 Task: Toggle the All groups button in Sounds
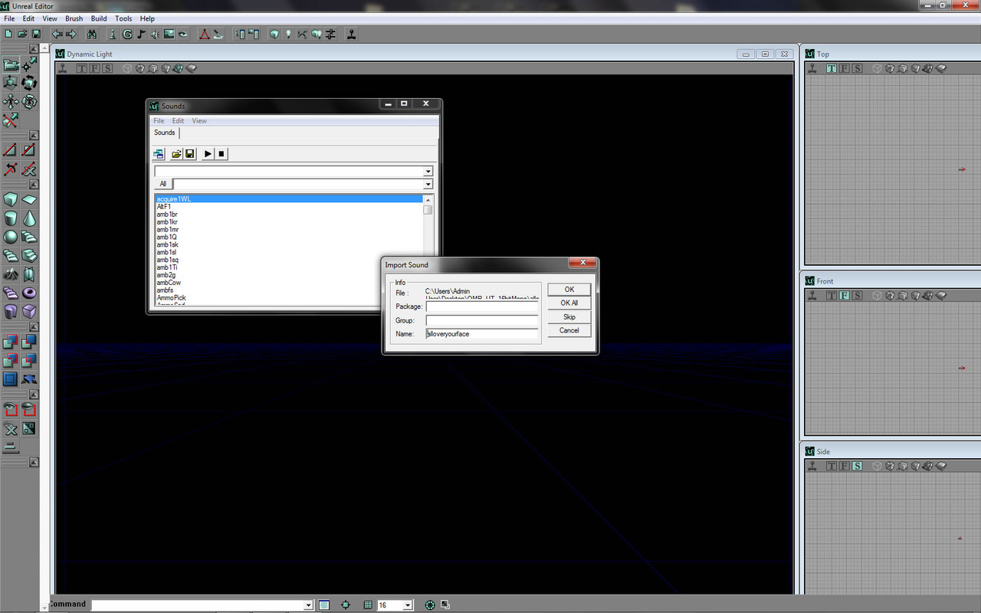[x=162, y=184]
